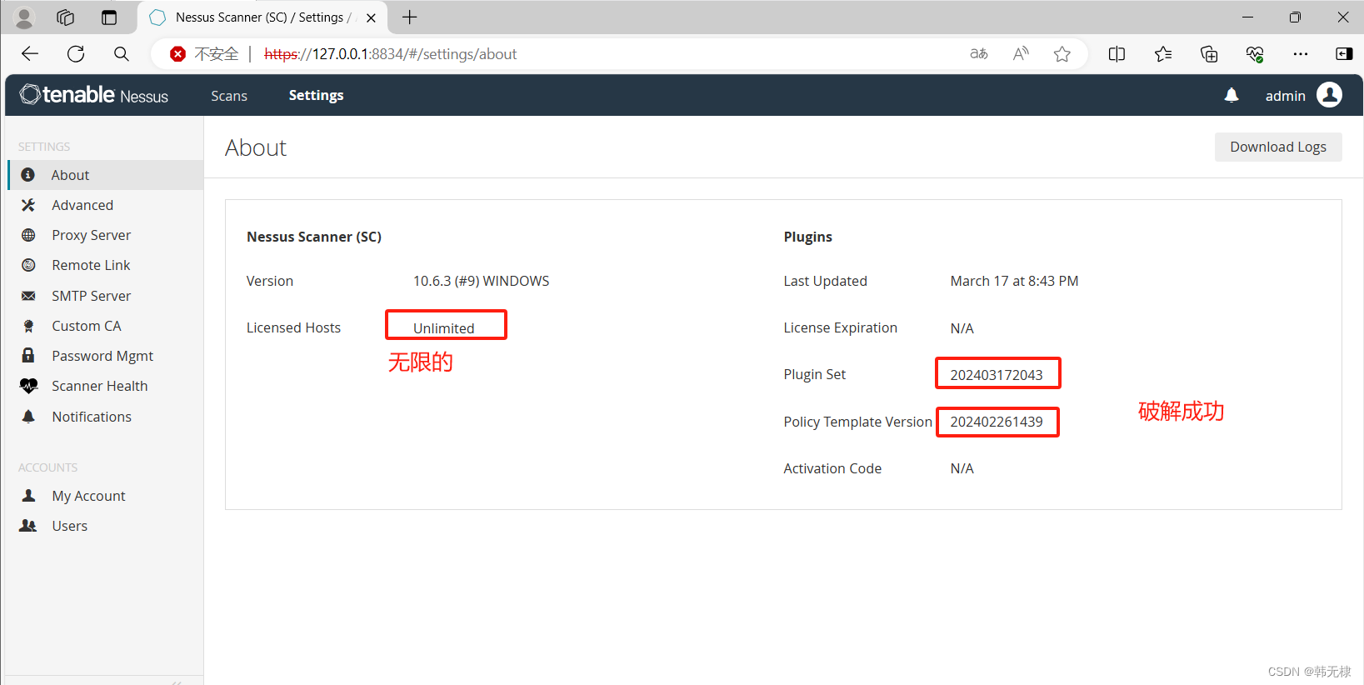
Task: Click the not secure warning icon
Action: 177,54
